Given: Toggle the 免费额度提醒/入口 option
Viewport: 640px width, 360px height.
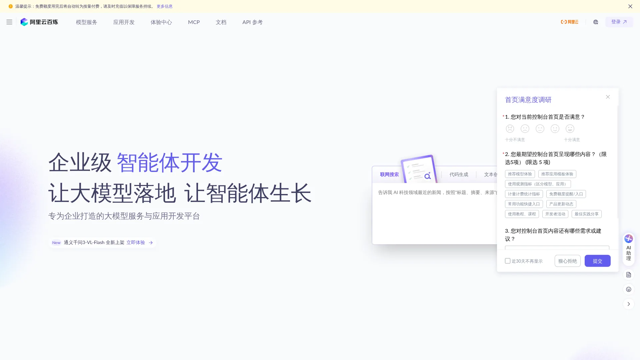Looking at the screenshot, I should [x=566, y=194].
